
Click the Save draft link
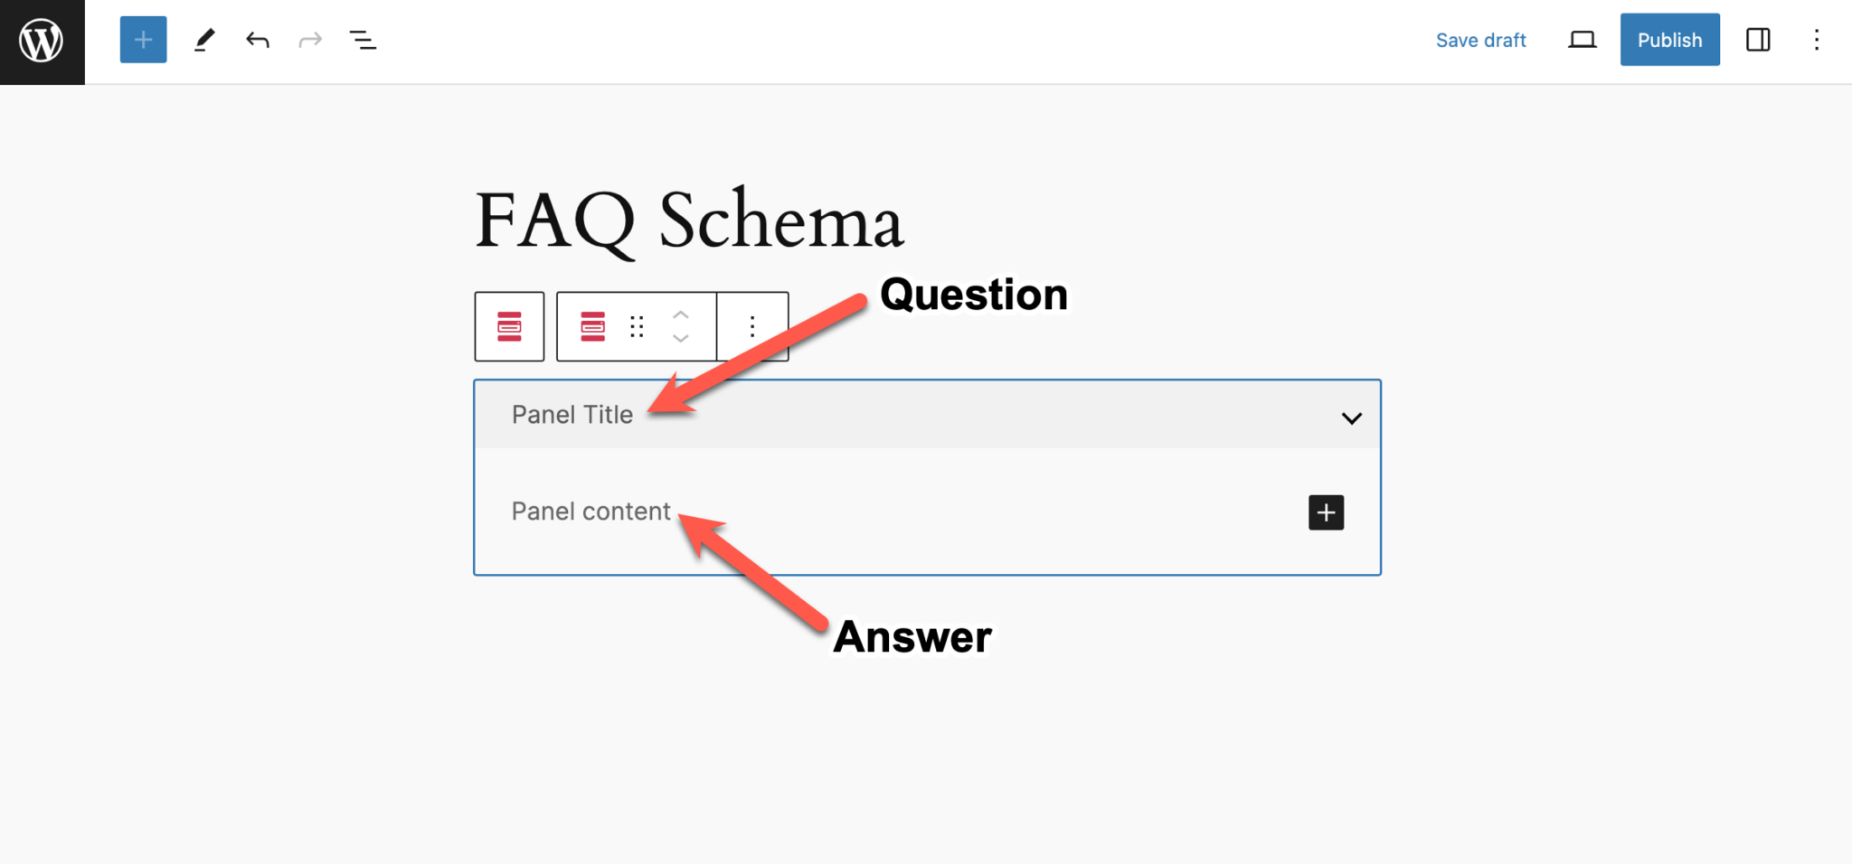1480,40
